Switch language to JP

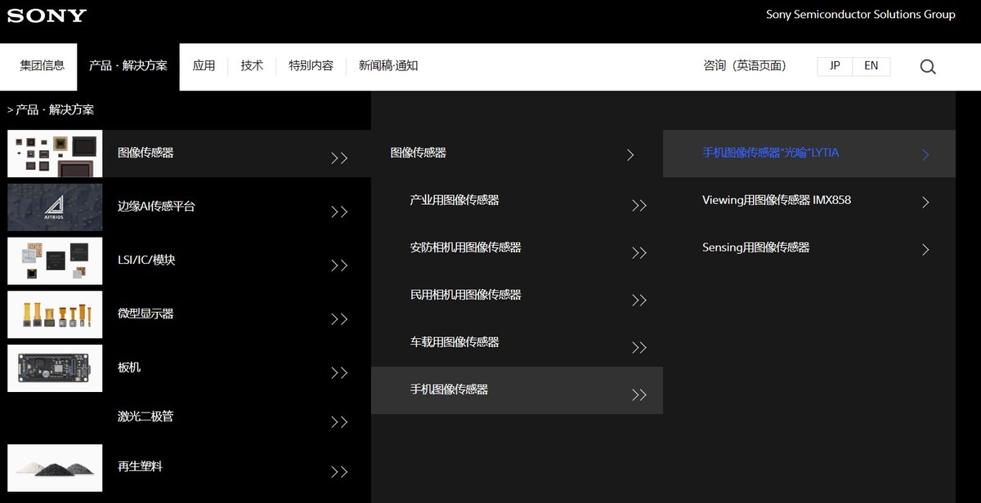point(835,66)
